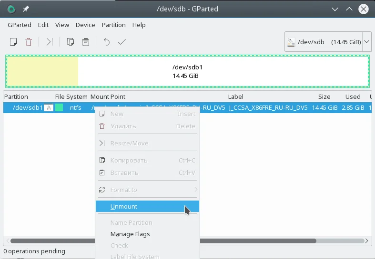This screenshot has width=375, height=259.
Task: Click the Used column header
Action: tap(353, 96)
